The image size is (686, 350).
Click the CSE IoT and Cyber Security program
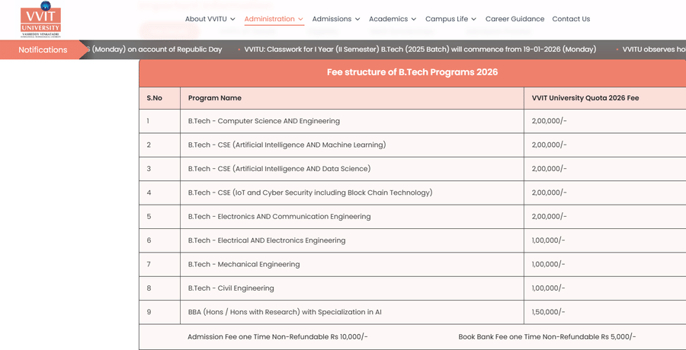(309, 192)
